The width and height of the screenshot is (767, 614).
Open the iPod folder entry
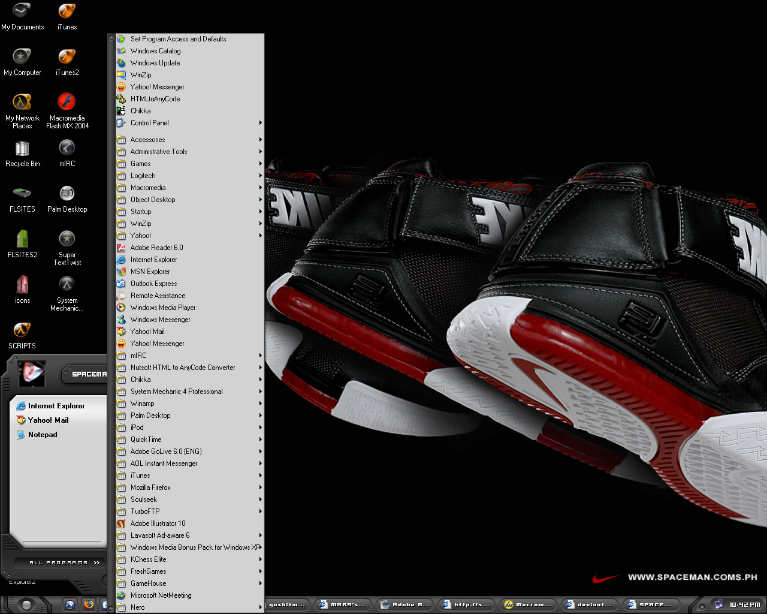(x=189, y=428)
